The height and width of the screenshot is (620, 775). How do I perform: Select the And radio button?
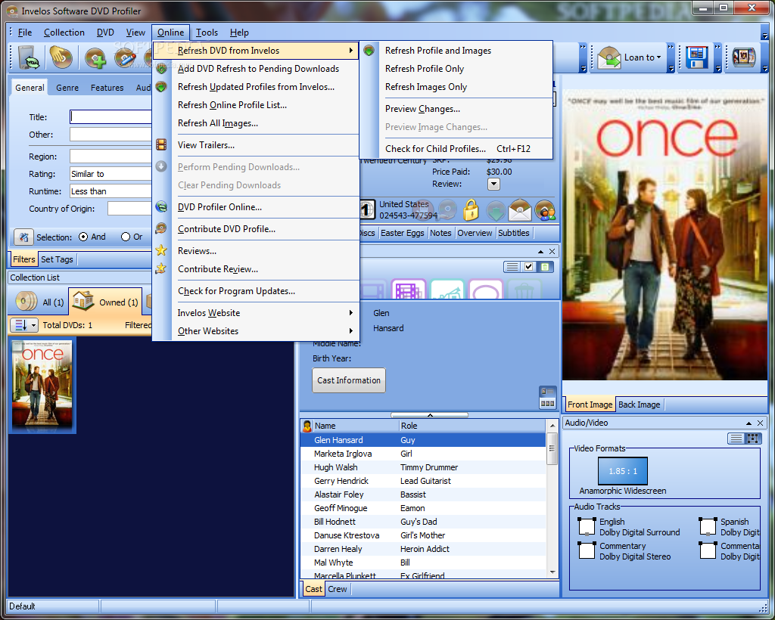tap(83, 237)
